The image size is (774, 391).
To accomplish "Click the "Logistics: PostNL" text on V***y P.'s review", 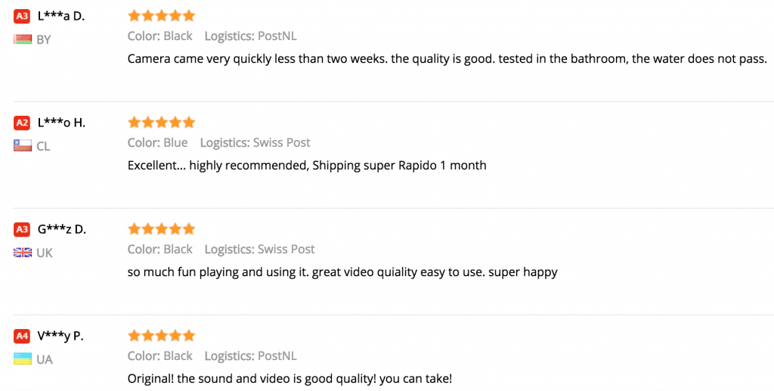I will (x=251, y=356).
